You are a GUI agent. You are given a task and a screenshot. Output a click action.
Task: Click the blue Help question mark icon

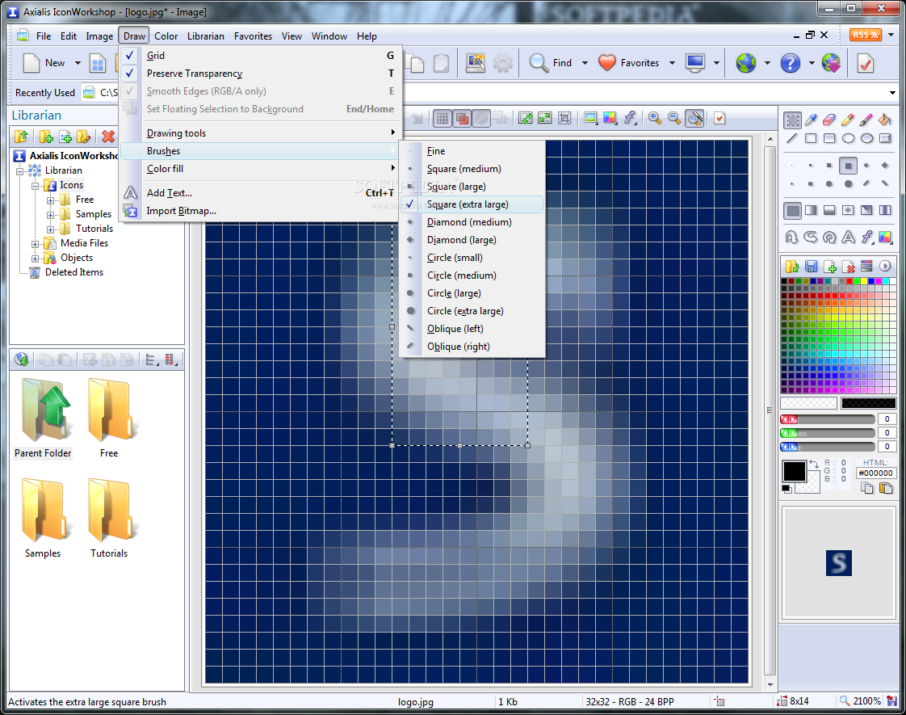coord(790,62)
